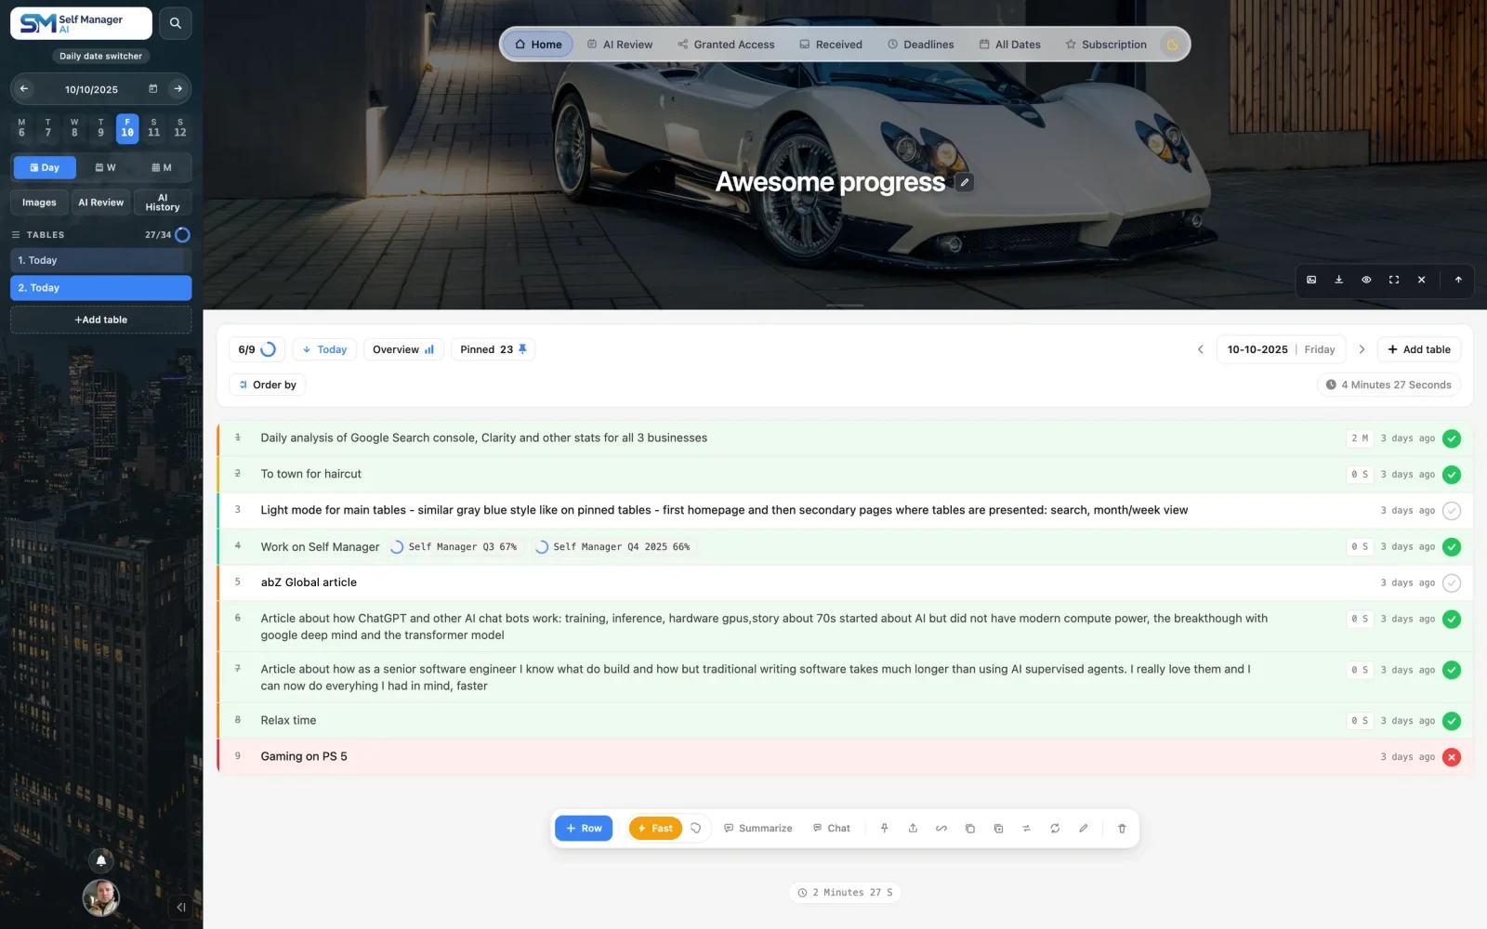Copy table using copy icon in bottom toolbar
Viewport: 1487px width, 929px height.
[969, 828]
